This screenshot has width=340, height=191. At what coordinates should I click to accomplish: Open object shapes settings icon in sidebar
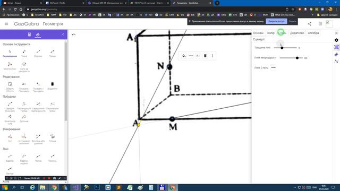click(336, 54)
